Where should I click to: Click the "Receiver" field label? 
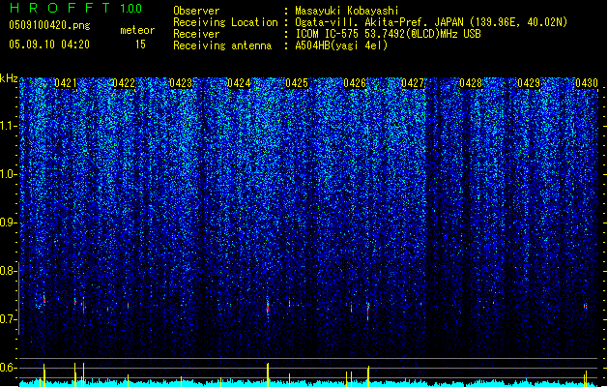point(196,34)
